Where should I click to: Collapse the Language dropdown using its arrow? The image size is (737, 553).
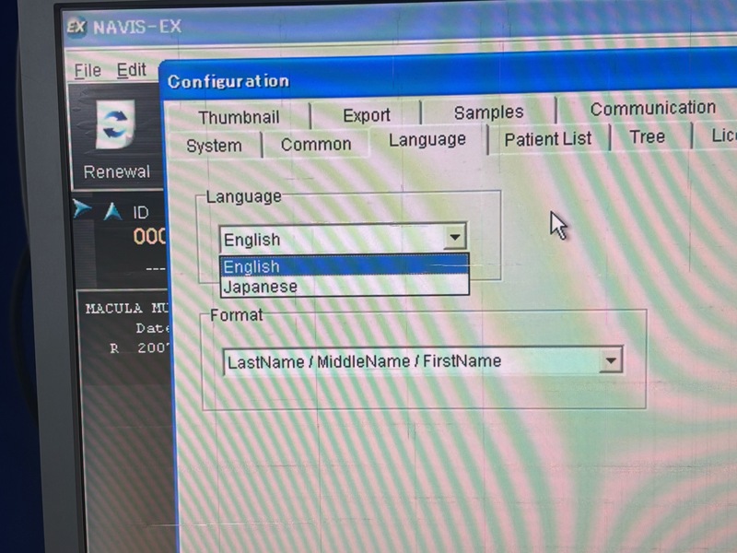pos(454,238)
